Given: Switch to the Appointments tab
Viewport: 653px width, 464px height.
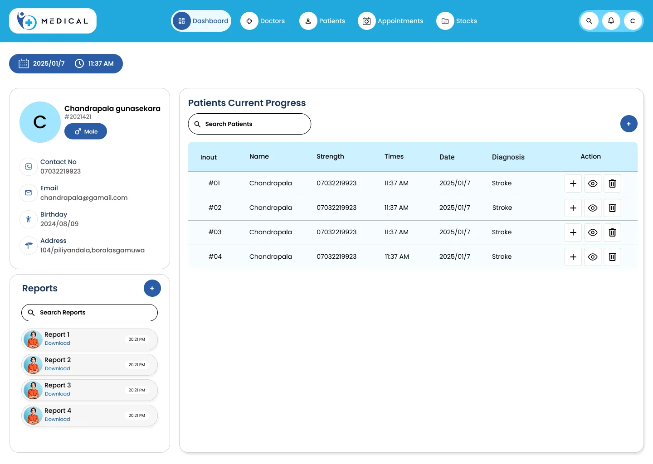Looking at the screenshot, I should [391, 21].
